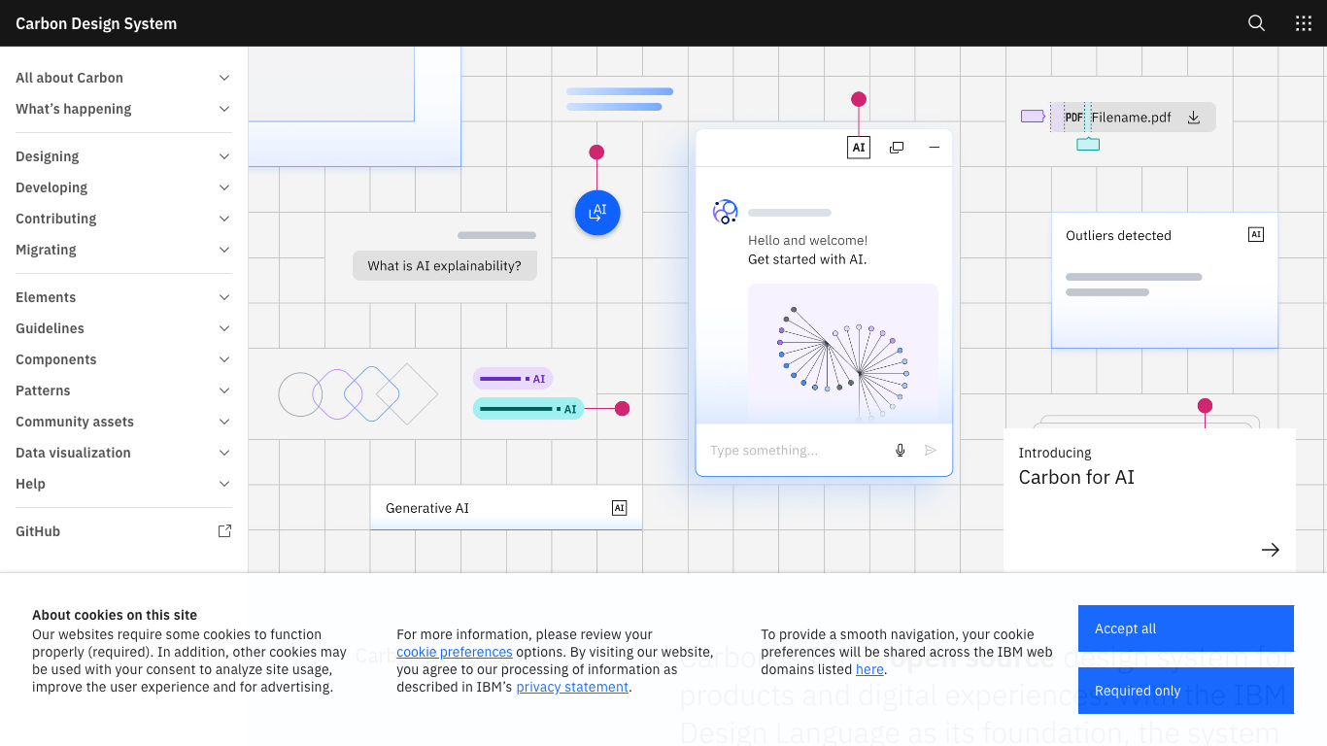Viewport: 1327px width, 746px height.
Task: Choose Required only cookies
Action: 1186,691
